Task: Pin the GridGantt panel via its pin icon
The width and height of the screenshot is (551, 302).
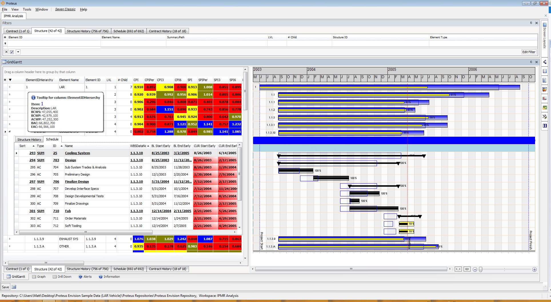Action: [531, 62]
